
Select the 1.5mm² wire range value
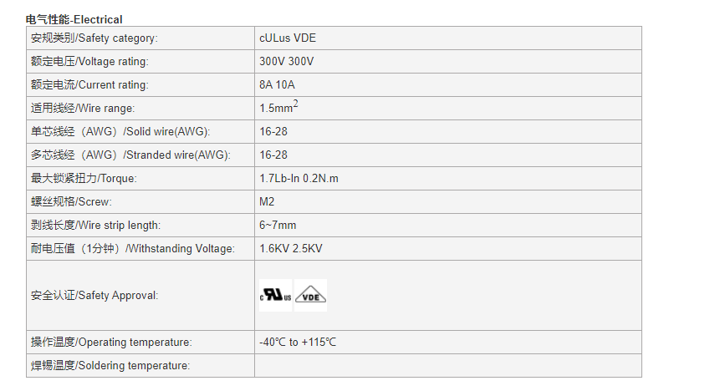(278, 107)
